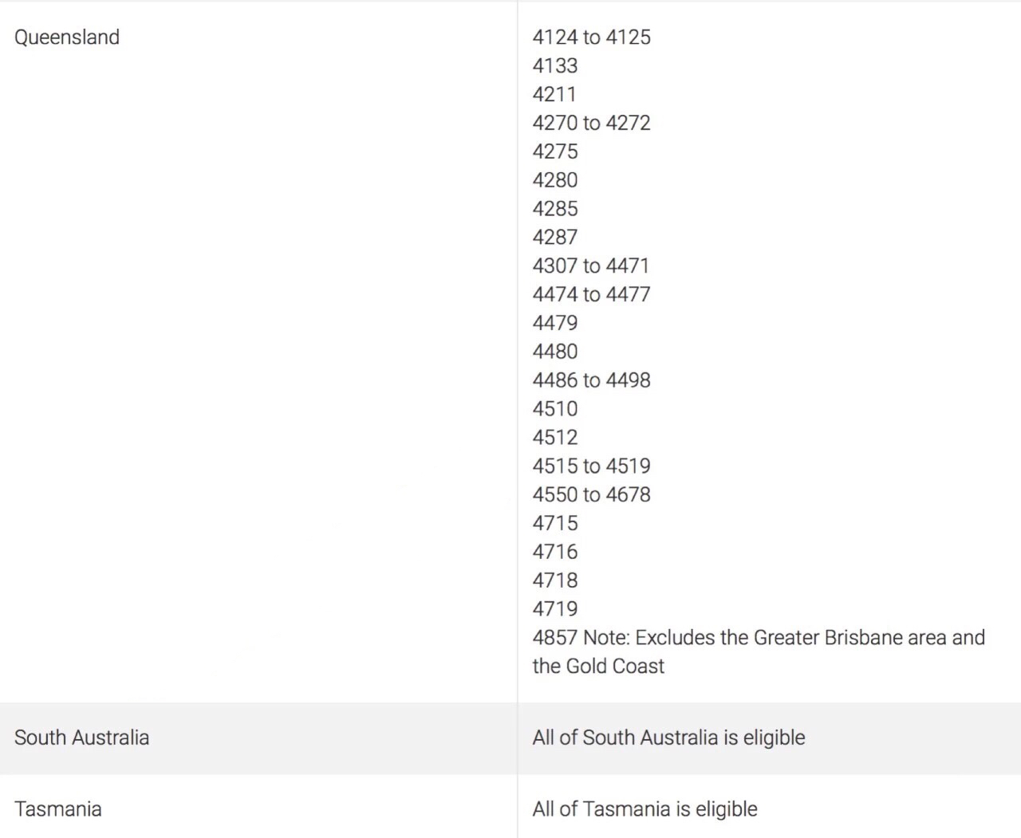Image resolution: width=1021 pixels, height=838 pixels.
Task: Click postcode 4133 entry
Action: pos(555,66)
